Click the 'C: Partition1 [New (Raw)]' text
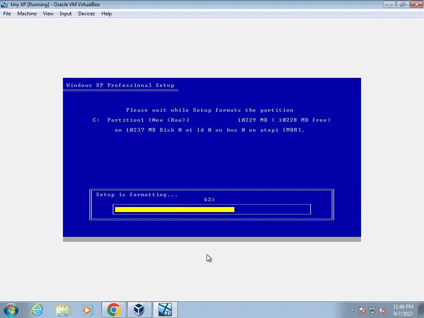The image size is (424, 318). (141, 120)
